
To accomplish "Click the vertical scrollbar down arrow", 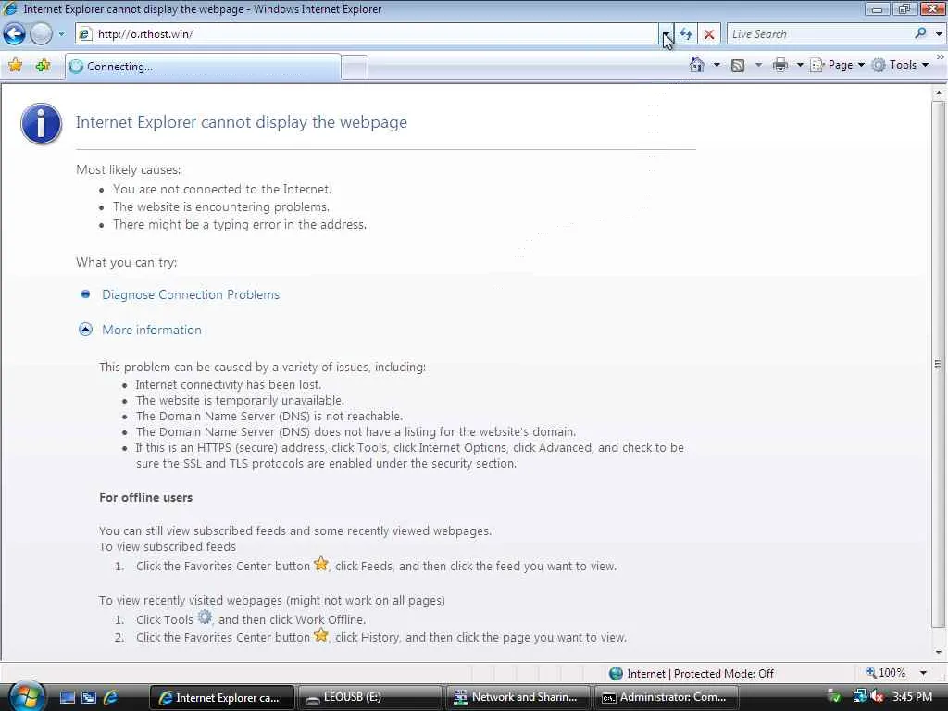I will point(939,652).
